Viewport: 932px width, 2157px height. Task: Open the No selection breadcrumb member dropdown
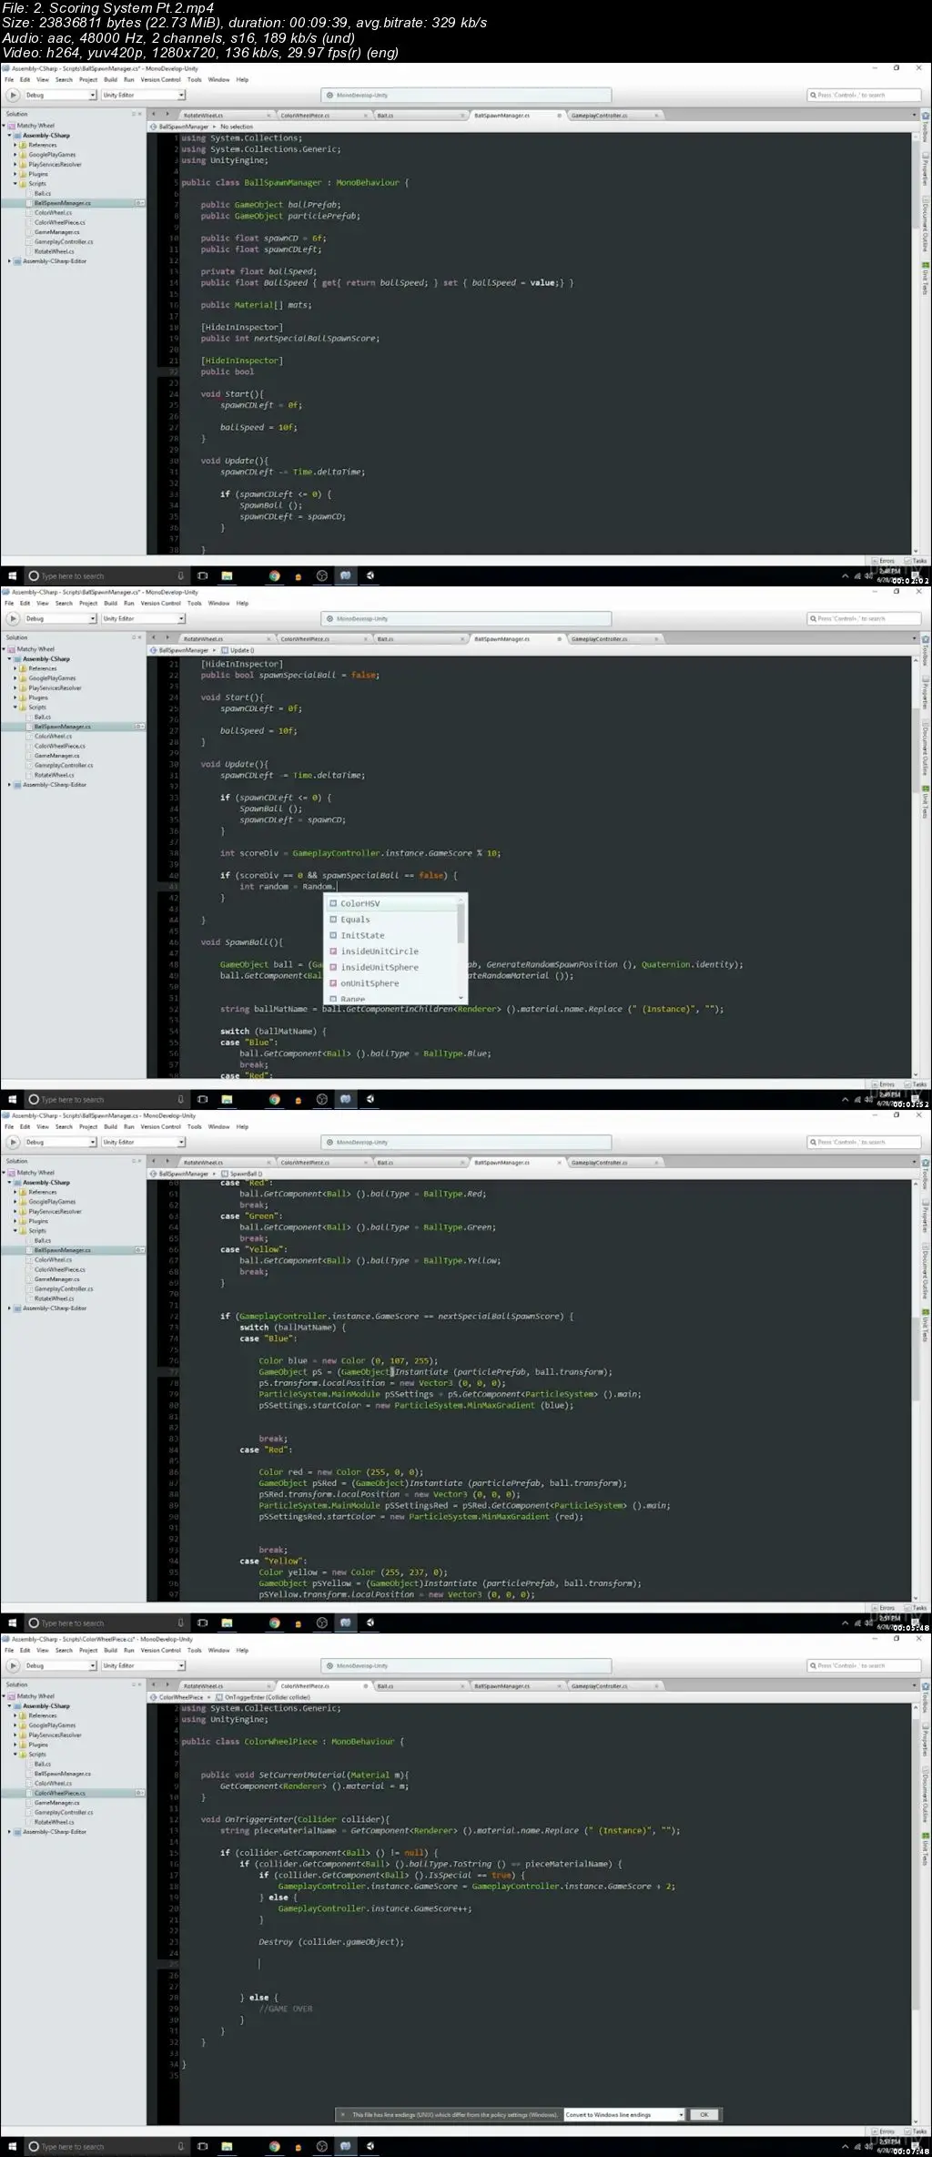click(x=237, y=127)
